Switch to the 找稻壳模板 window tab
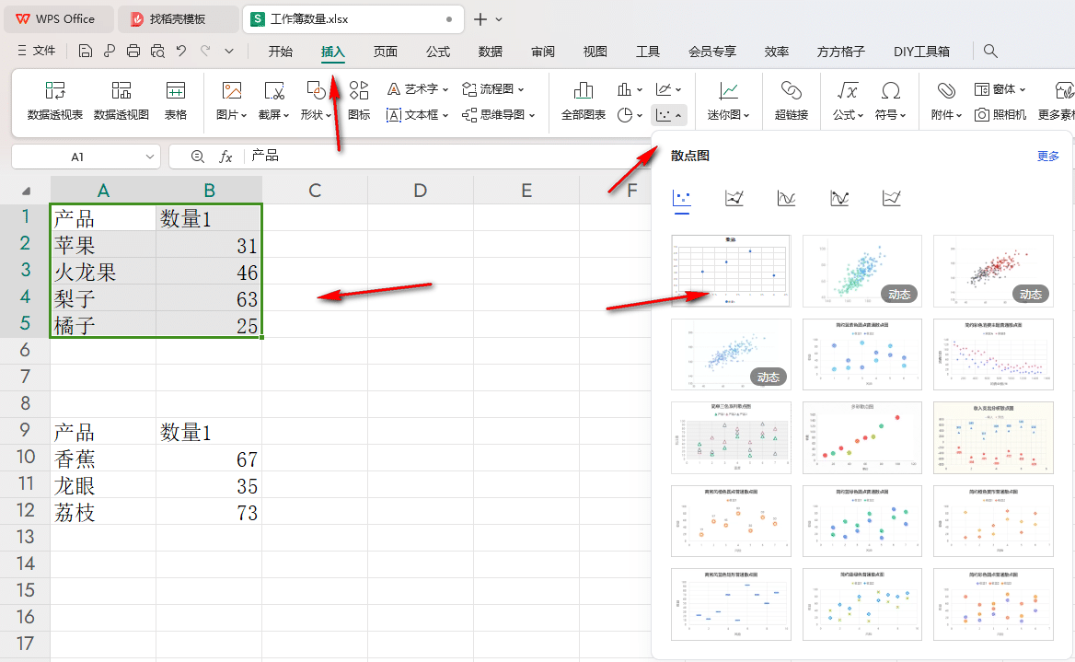The image size is (1075, 662). point(178,19)
